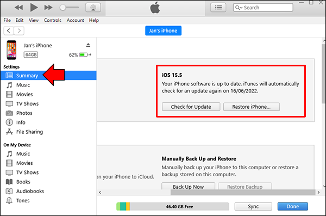The width and height of the screenshot is (326, 216).
Task: Click the Back Up Now button
Action: [x=188, y=186]
